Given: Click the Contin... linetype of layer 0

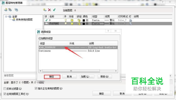Looking at the screenshot, I should click(97, 20).
